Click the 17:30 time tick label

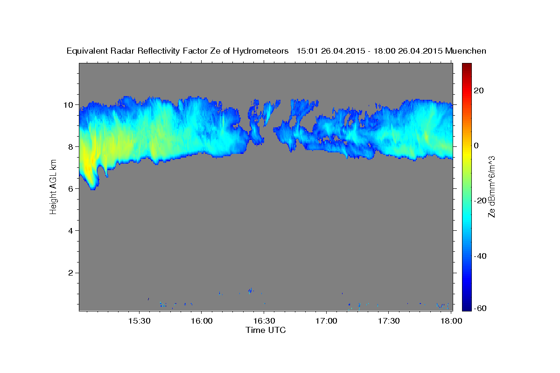pos(389,321)
